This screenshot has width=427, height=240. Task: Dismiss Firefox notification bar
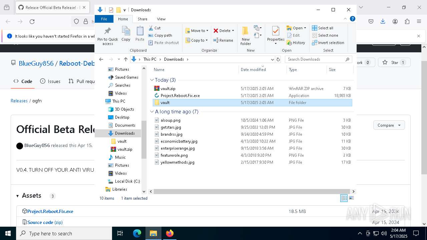pos(419,36)
